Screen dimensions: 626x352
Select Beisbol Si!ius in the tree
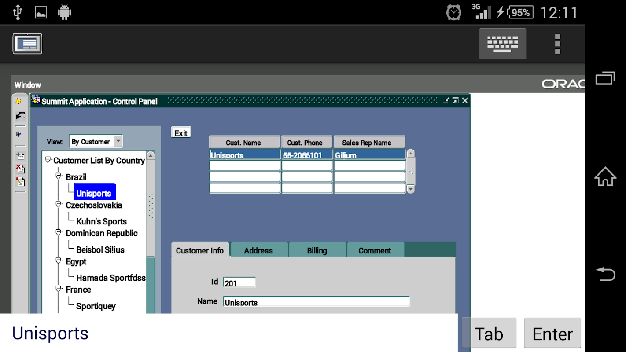tap(100, 249)
